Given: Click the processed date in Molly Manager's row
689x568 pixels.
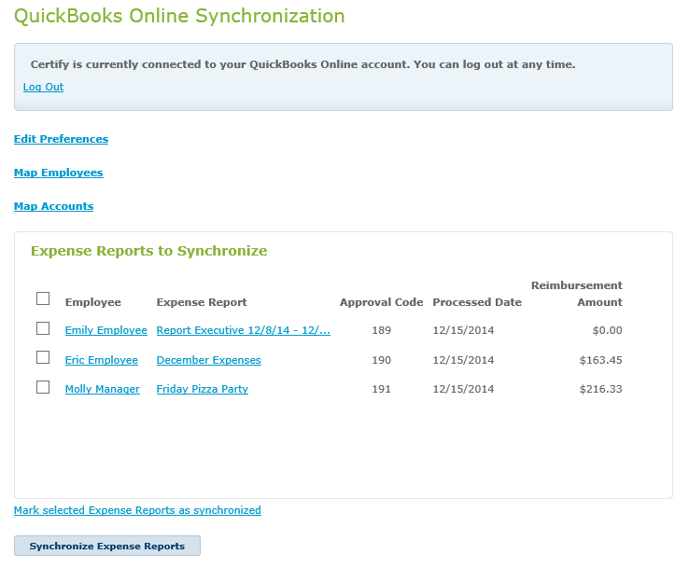Looking at the screenshot, I should click(463, 389).
